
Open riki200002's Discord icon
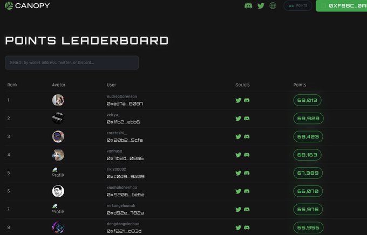[247, 173]
